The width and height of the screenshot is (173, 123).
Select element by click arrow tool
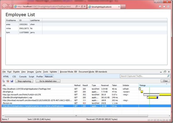4,81
